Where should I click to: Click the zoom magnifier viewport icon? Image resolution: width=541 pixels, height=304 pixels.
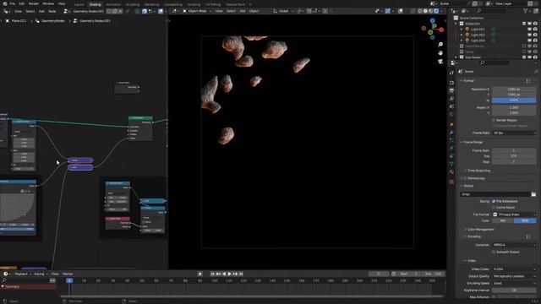tap(440, 45)
